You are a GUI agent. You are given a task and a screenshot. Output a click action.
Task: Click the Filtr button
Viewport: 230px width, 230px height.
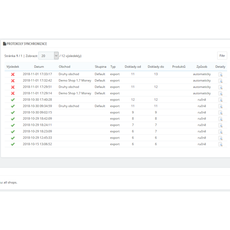click(222, 56)
